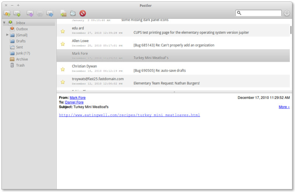Click the [Gmail] folder icon
The width and height of the screenshot is (295, 192).
point(12,35)
